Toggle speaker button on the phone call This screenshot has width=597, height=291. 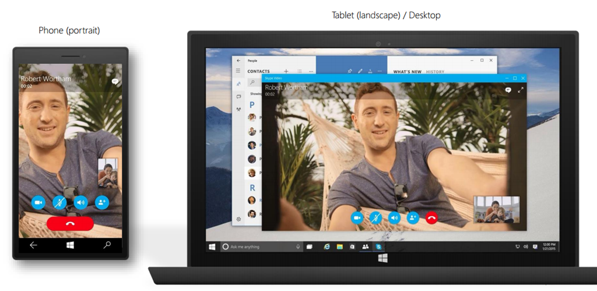80,202
